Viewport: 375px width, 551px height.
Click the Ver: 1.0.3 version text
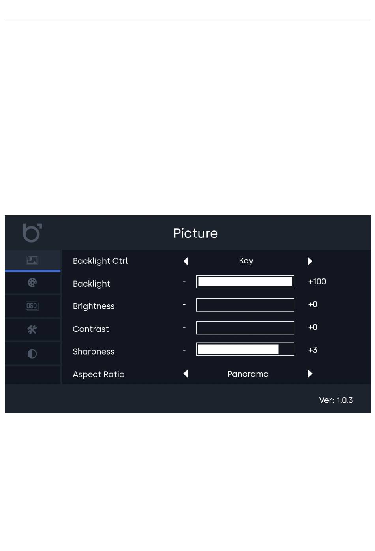coord(336,400)
